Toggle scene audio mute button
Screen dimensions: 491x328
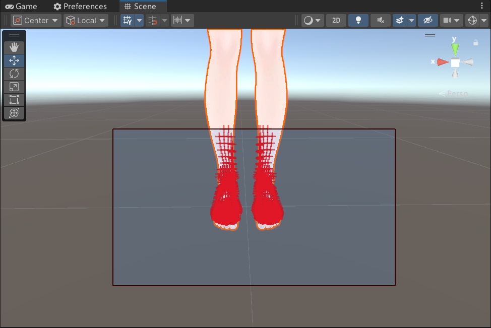pos(381,20)
